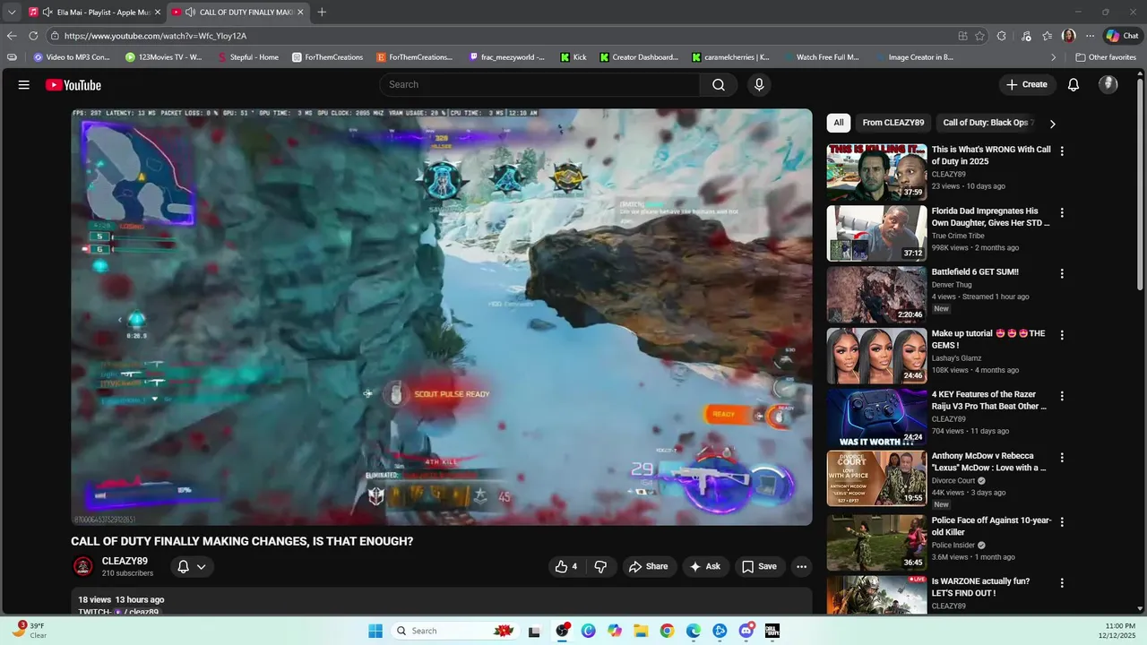The height and width of the screenshot is (645, 1147).
Task: Open browser settings and more menu
Action: click(x=1090, y=36)
